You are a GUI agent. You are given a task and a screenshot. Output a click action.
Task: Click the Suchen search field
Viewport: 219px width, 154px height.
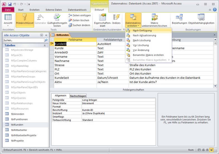coord(23,40)
